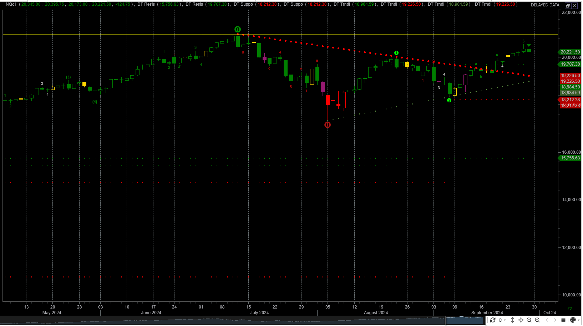The image size is (583, 326).
Task: Click the refresh chart icon
Action: [x=493, y=320]
